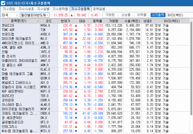Select 암 홀딩스 ADR row name
The image size is (193, 134).
[x=12, y=65]
